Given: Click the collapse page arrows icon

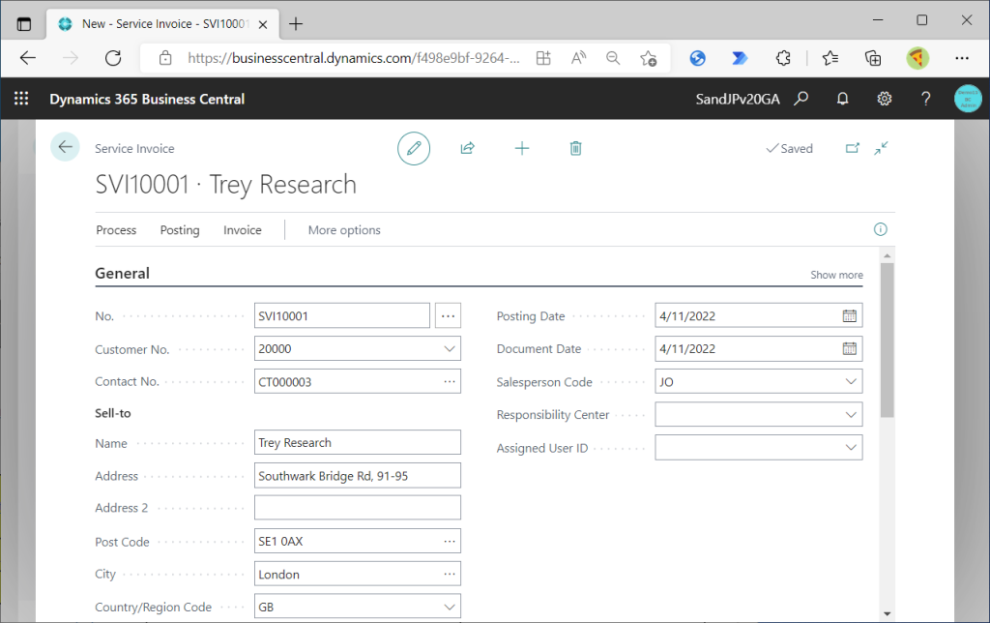Looking at the screenshot, I should [x=881, y=148].
